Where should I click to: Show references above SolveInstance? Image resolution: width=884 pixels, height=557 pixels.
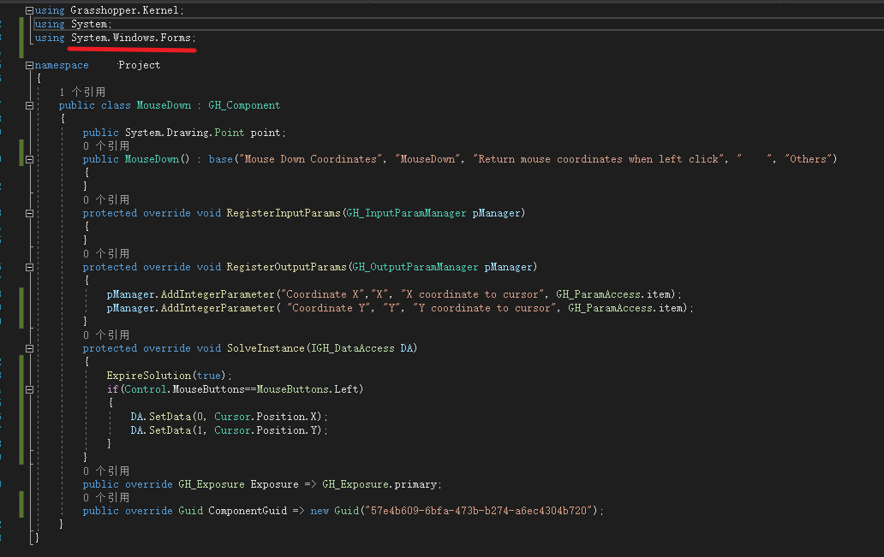point(106,335)
